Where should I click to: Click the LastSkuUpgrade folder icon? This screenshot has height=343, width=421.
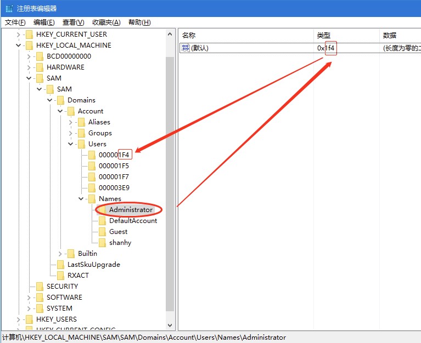[61, 265]
